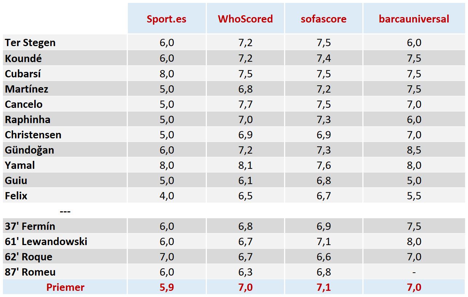Click the Priemer sofascore average 7,1
Image resolution: width=468 pixels, height=297 pixels.
point(324,287)
